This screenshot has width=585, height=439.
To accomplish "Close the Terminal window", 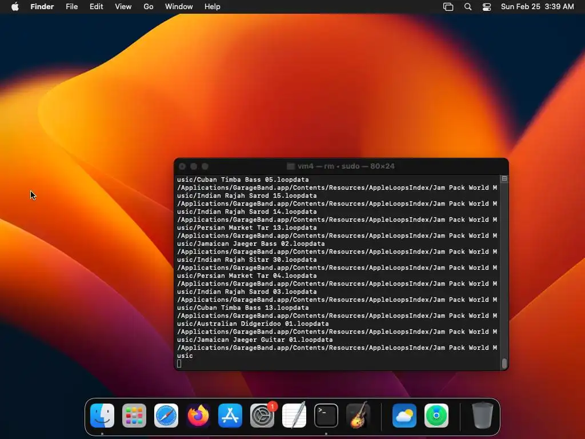I will click(182, 166).
